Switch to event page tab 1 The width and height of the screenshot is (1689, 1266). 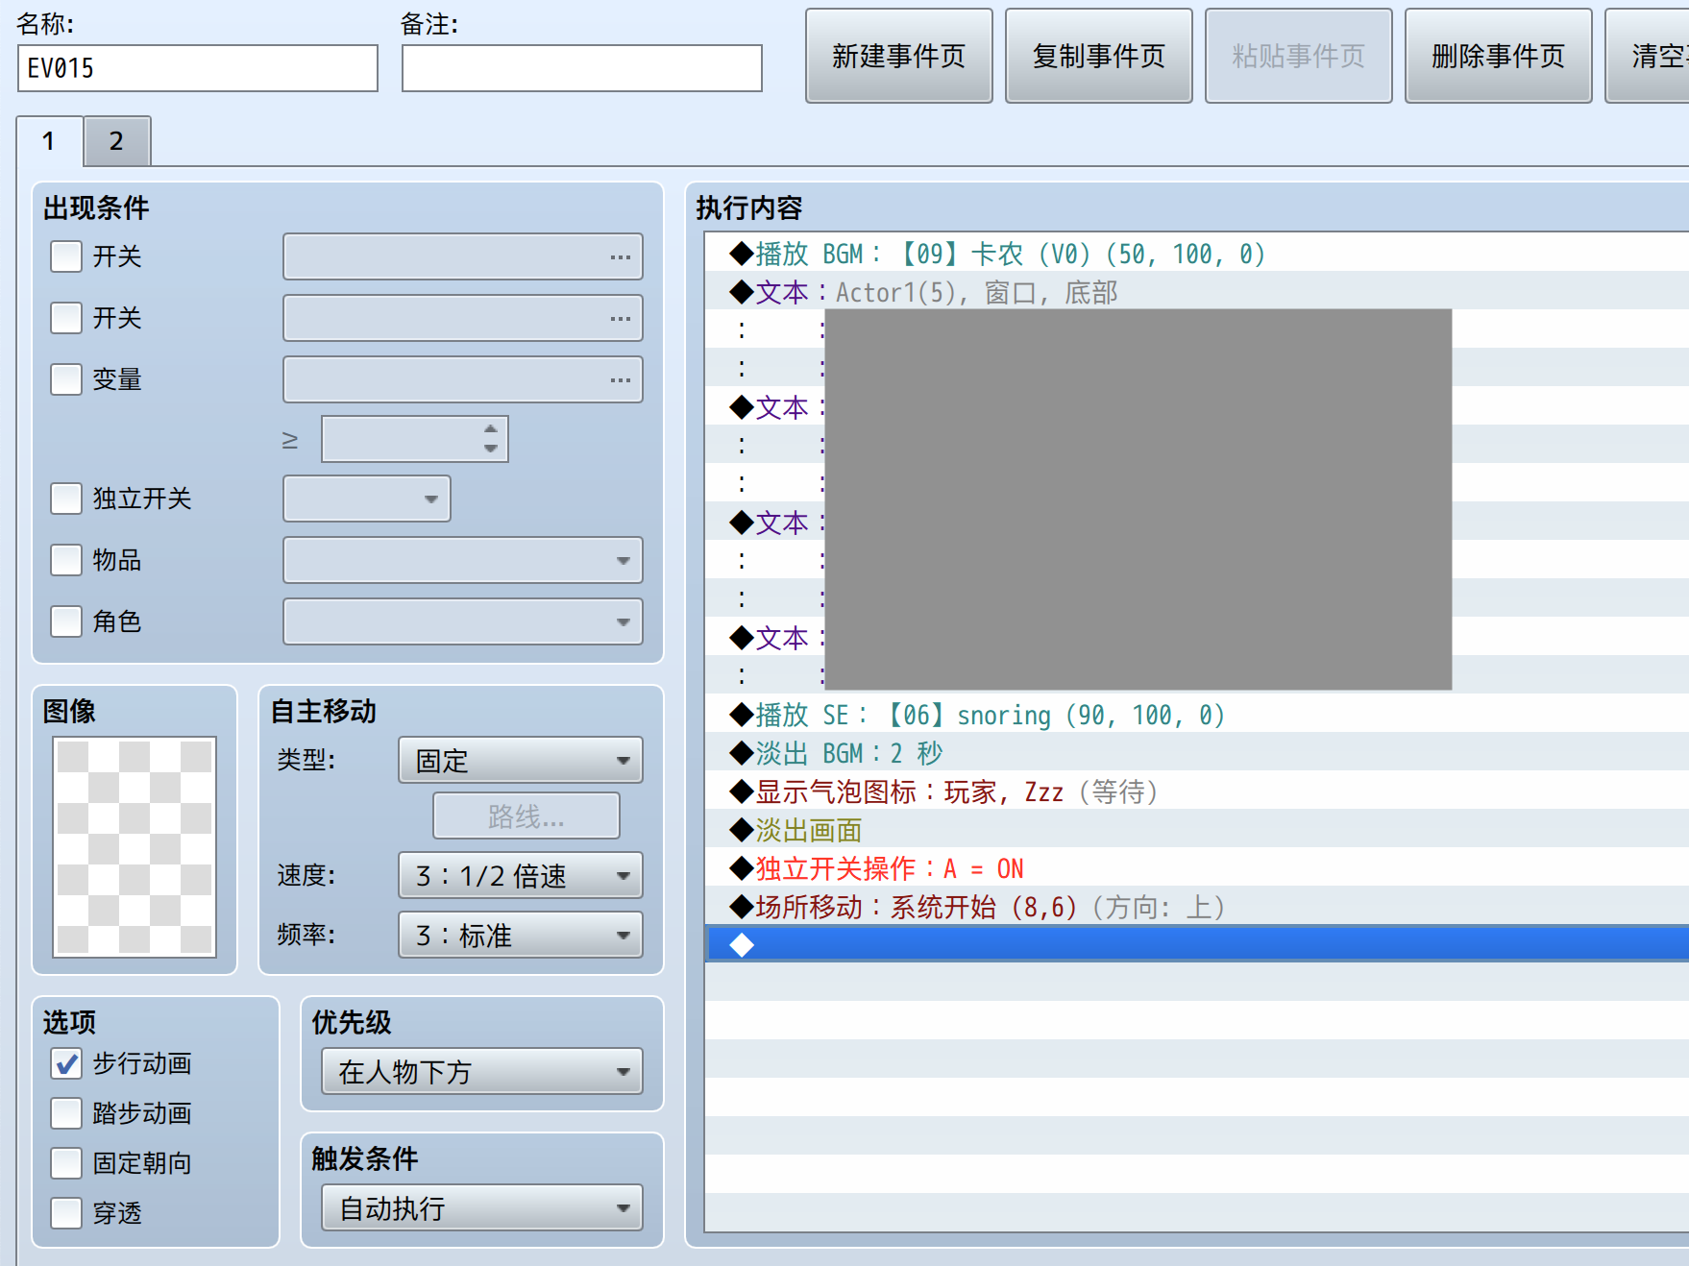pos(50,141)
